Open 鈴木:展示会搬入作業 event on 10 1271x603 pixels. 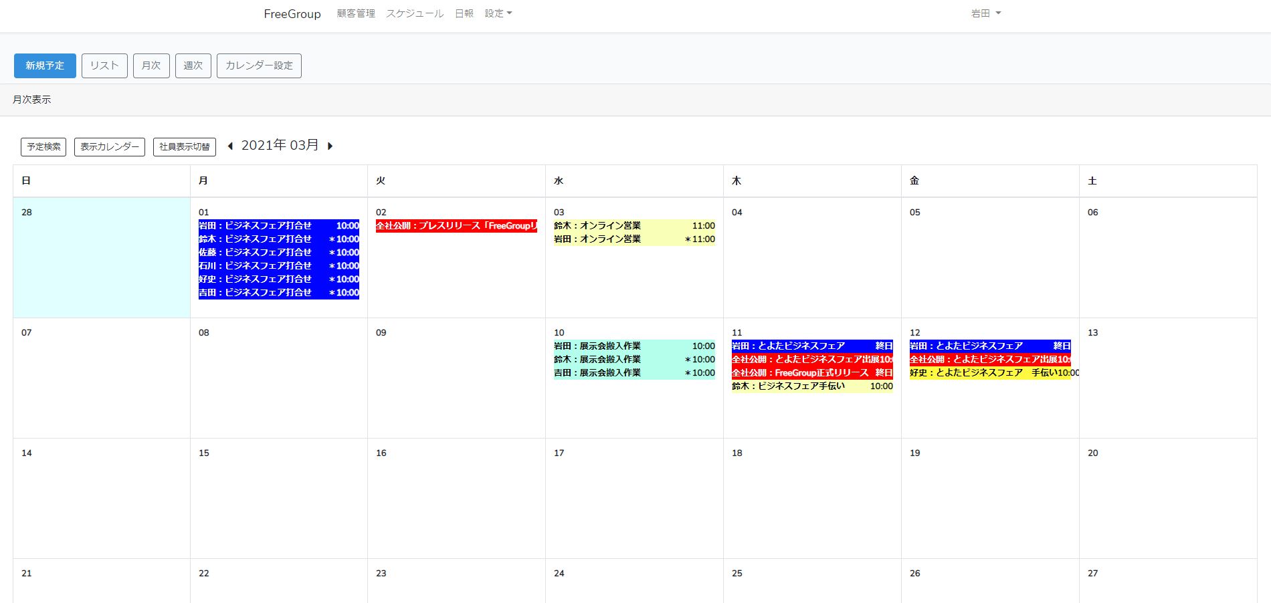pyautogui.click(x=634, y=360)
